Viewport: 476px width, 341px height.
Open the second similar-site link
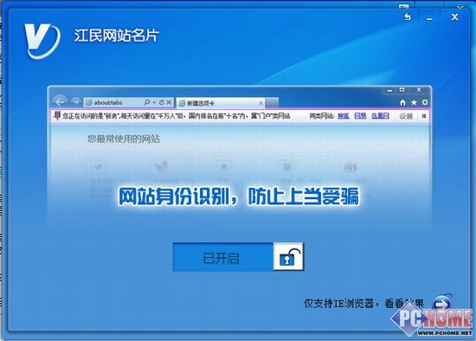(x=360, y=116)
